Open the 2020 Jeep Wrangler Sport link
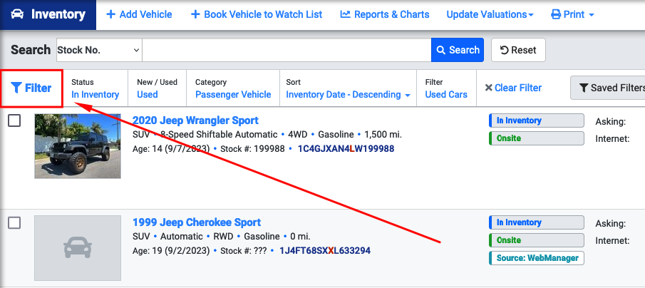This screenshot has width=645, height=288. click(x=195, y=120)
